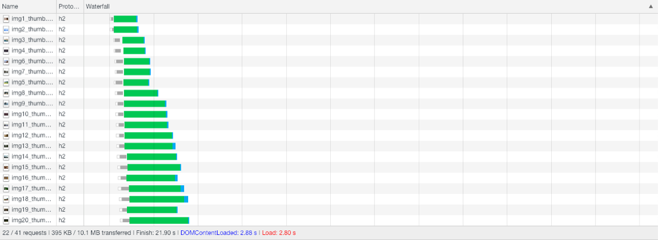Click the img5_thumb file icon
The image size is (658, 240).
click(x=6, y=82)
